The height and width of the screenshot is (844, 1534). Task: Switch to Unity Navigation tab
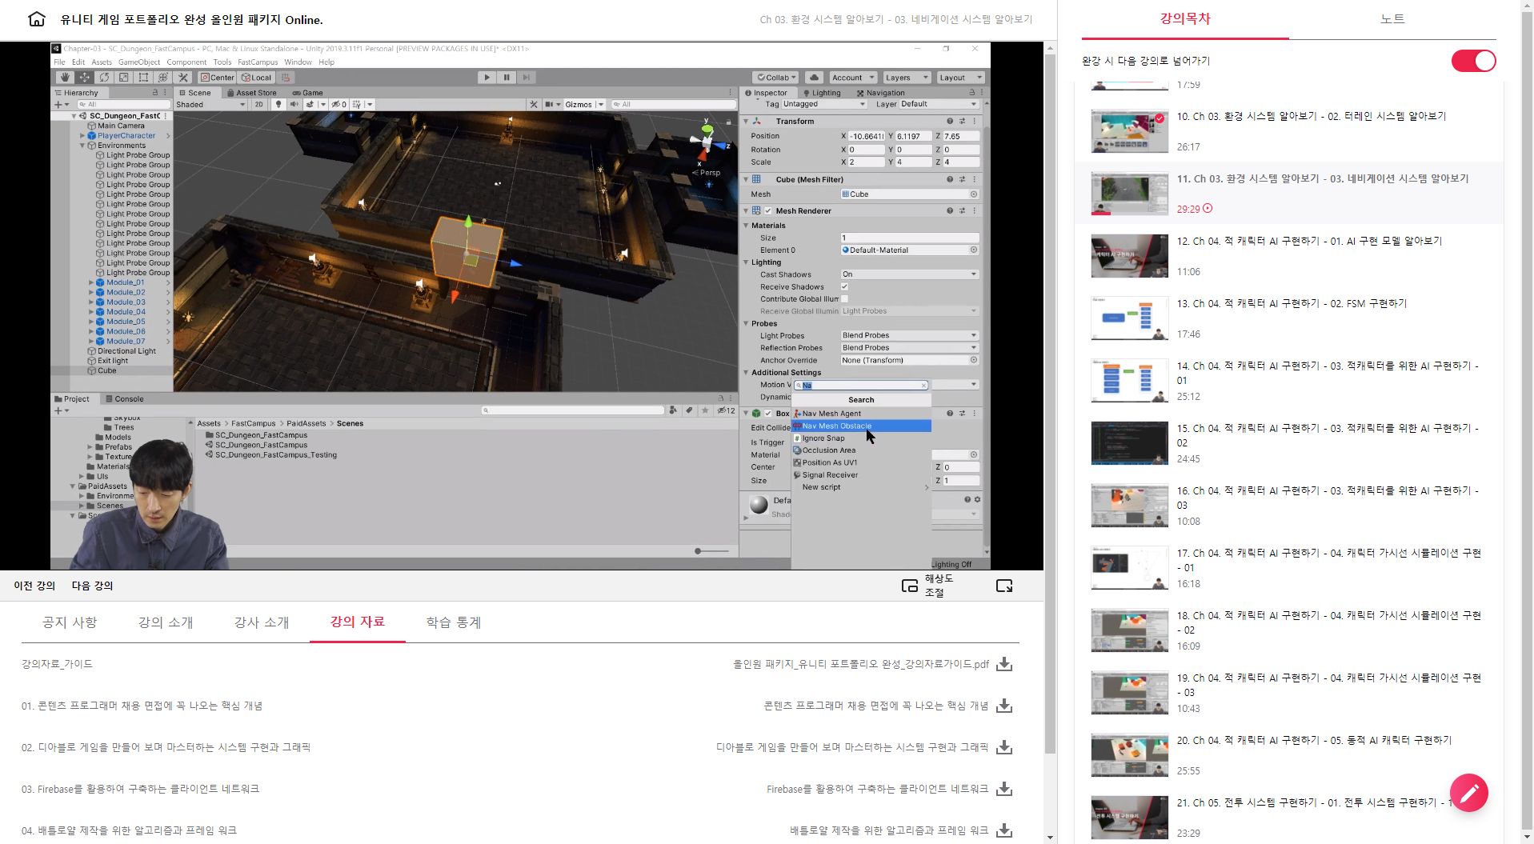(881, 93)
